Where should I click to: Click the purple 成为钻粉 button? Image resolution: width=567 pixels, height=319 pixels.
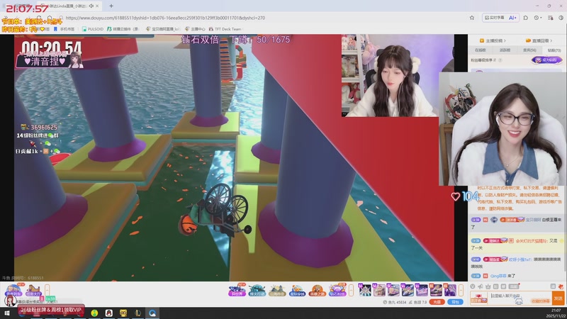(x=546, y=60)
